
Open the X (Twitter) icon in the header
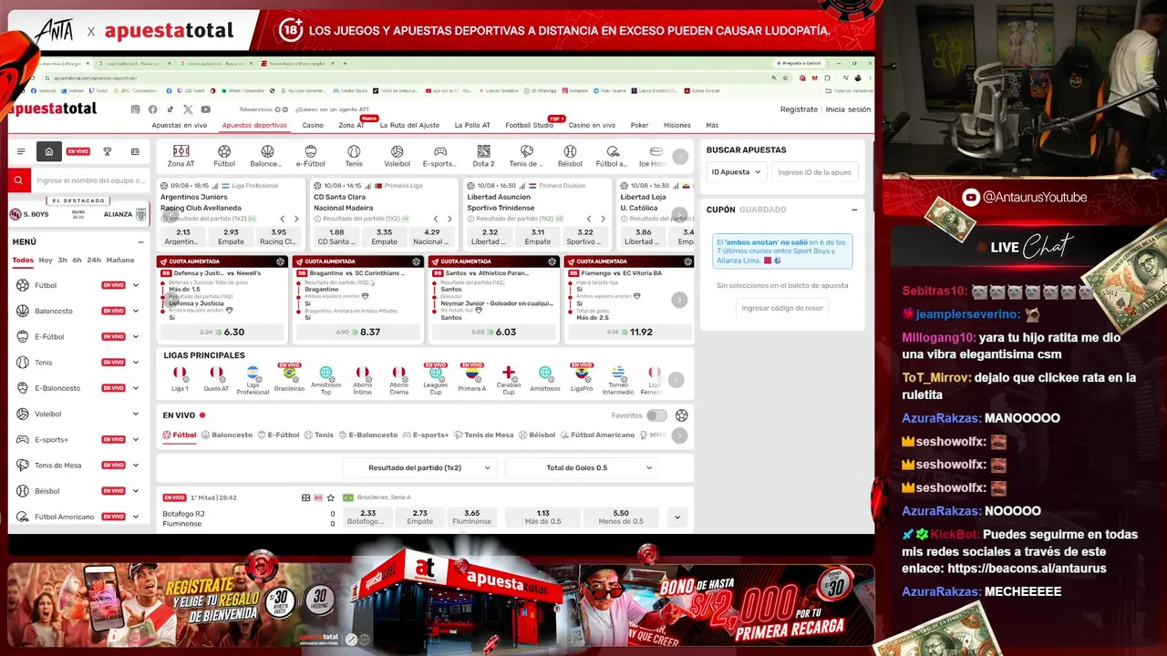(x=188, y=109)
